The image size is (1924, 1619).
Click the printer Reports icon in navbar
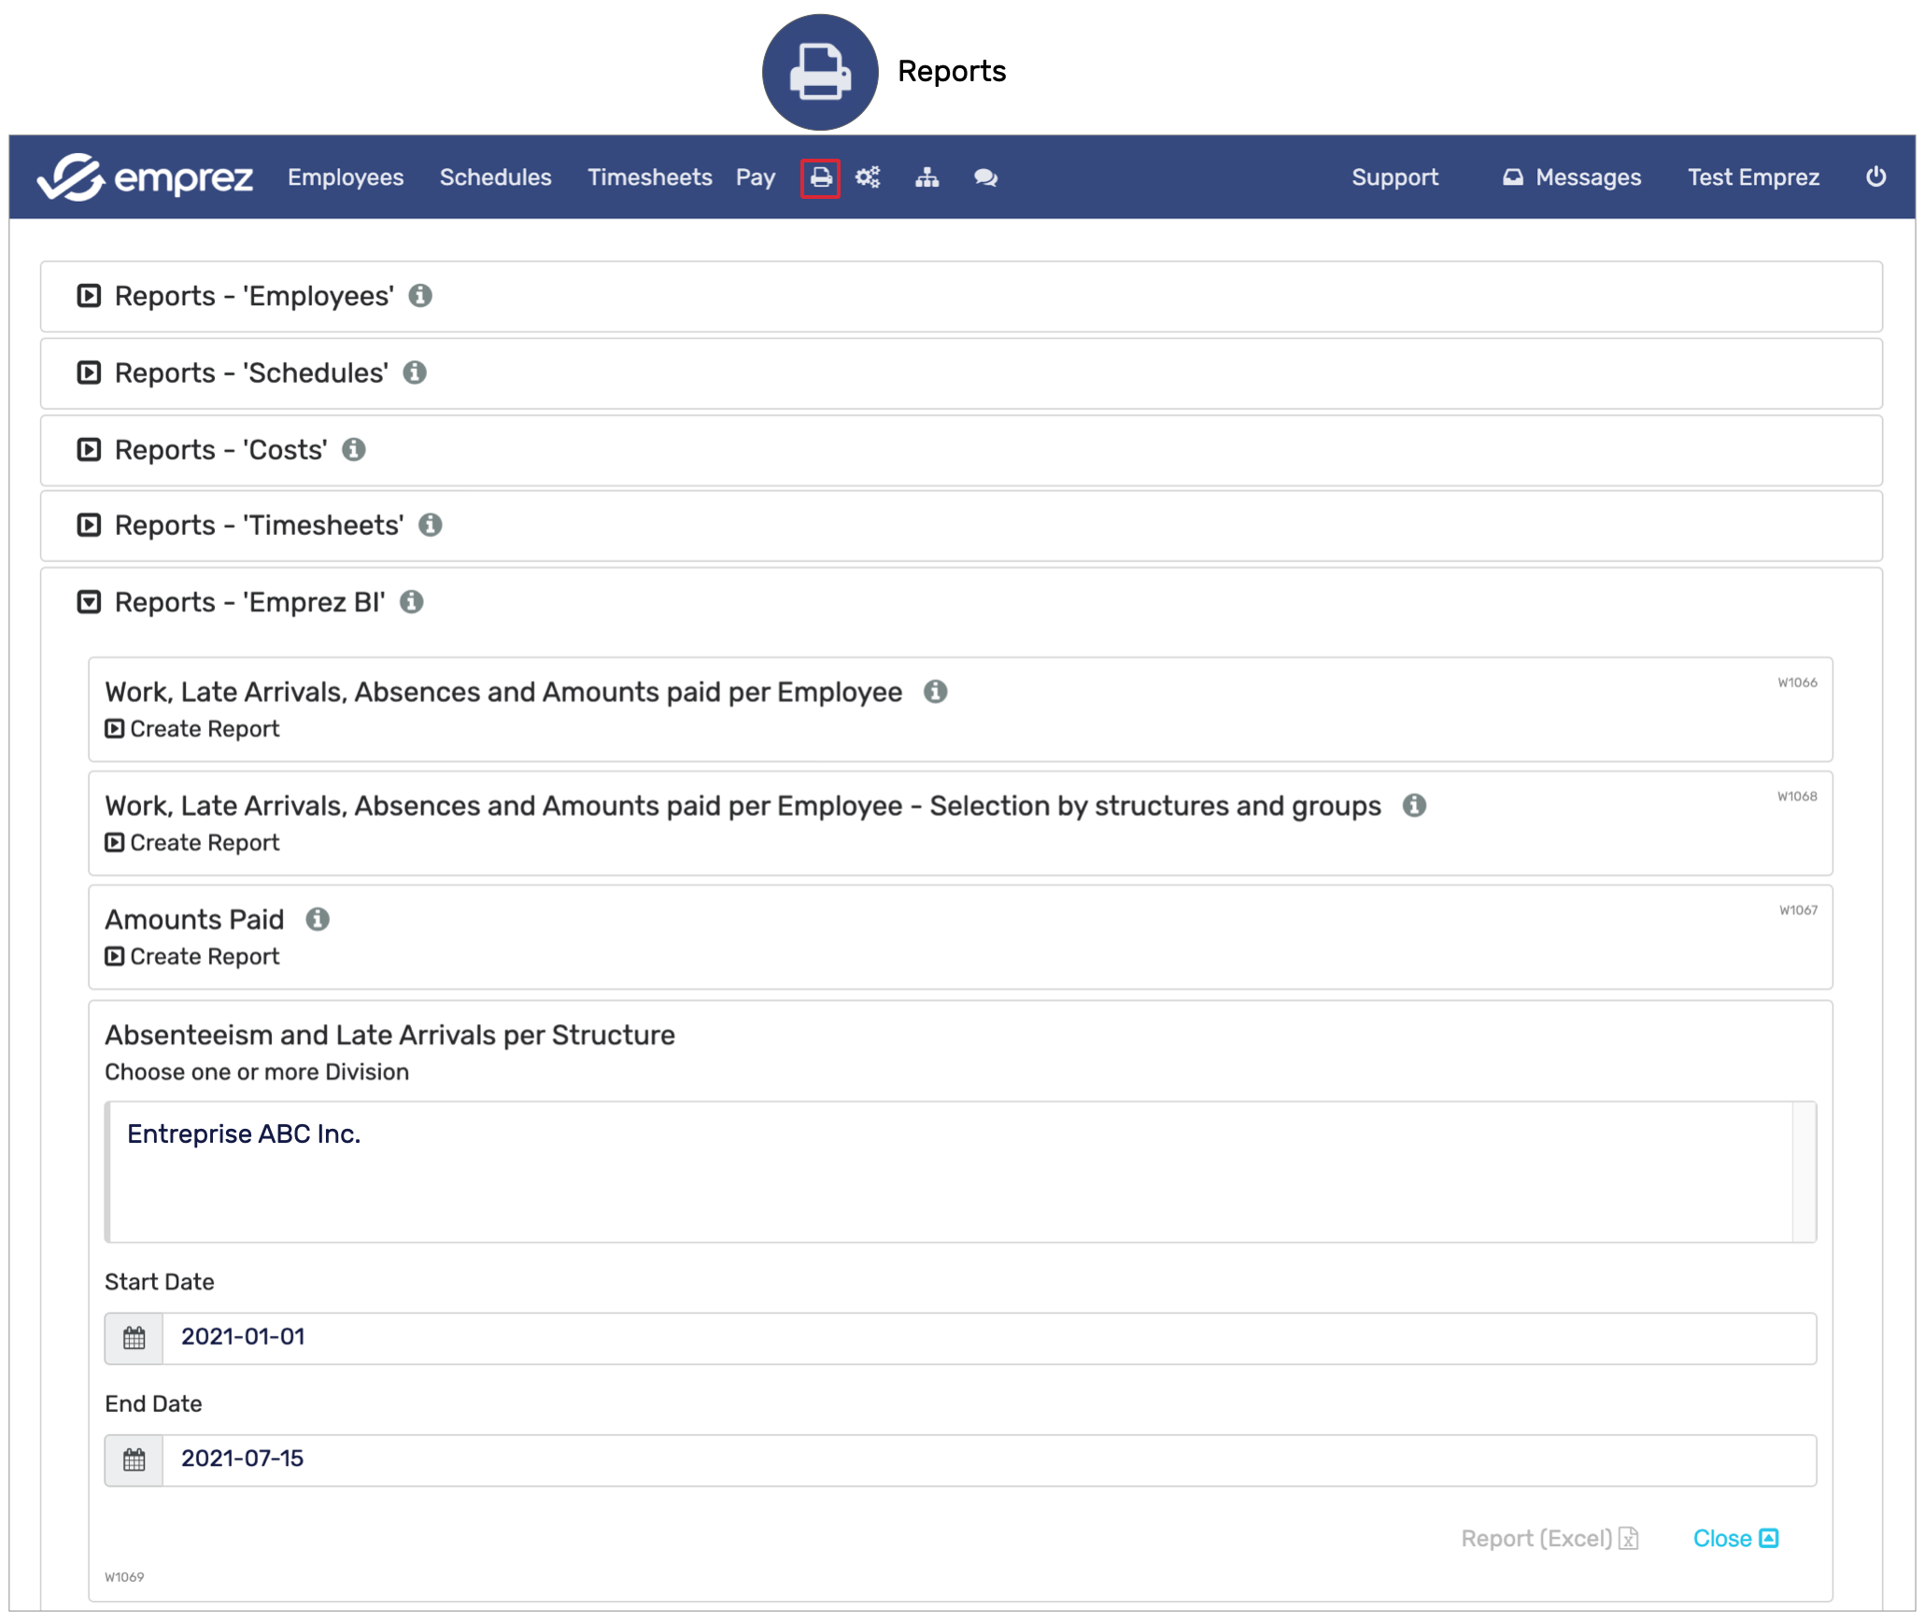point(820,177)
